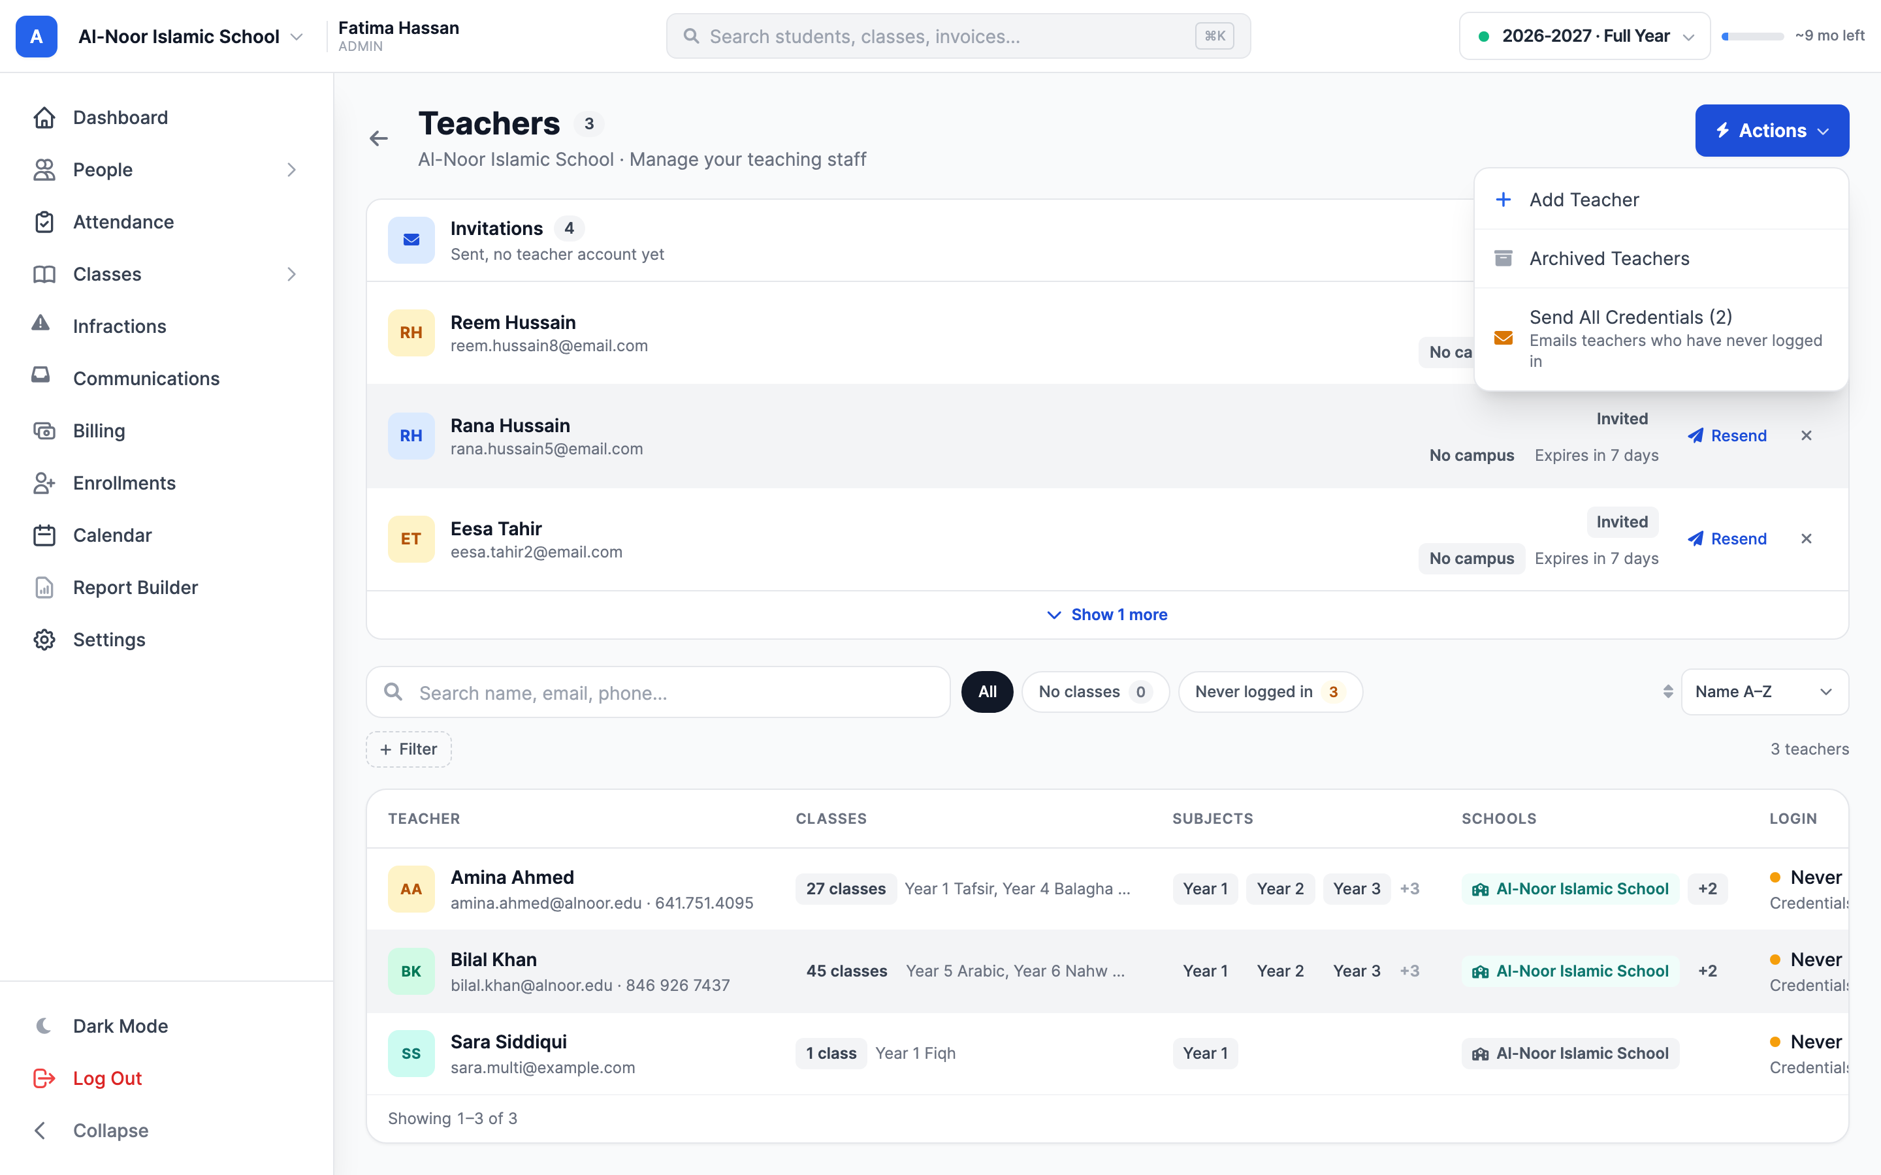Click the Invitations envelope icon
The image size is (1881, 1175).
pos(411,240)
